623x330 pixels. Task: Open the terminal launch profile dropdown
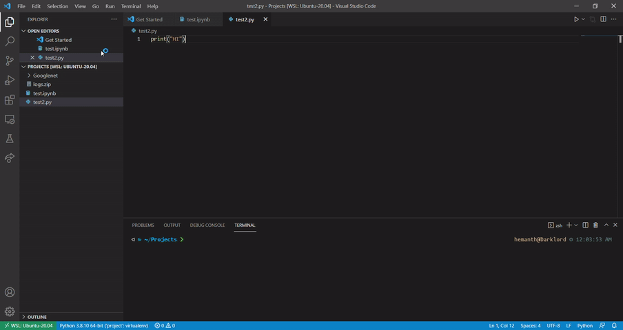(x=575, y=225)
